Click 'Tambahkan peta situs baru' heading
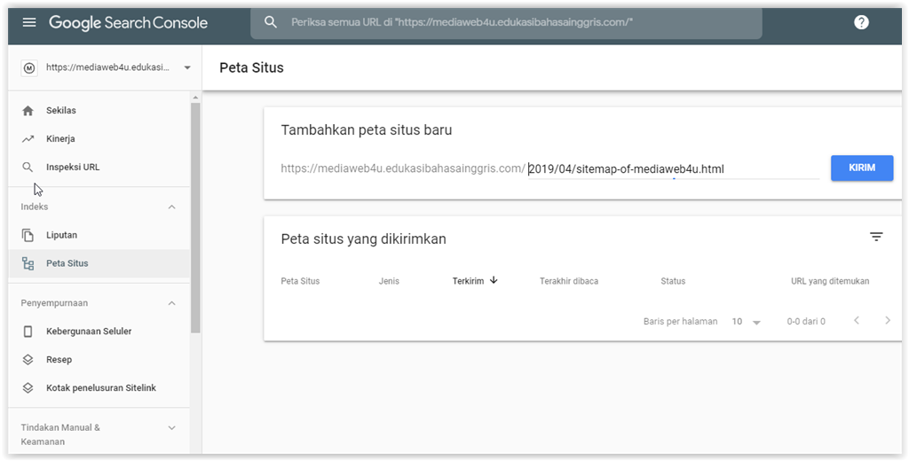The height and width of the screenshot is (461, 909). [x=367, y=130]
